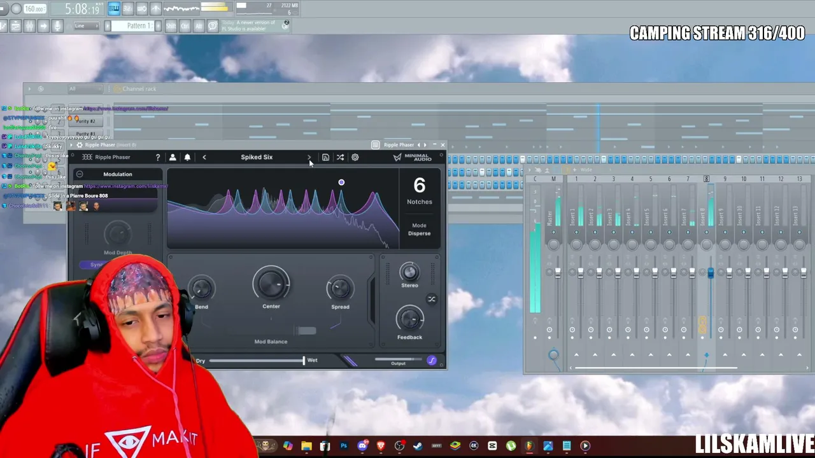Click the Center knob

(271, 284)
